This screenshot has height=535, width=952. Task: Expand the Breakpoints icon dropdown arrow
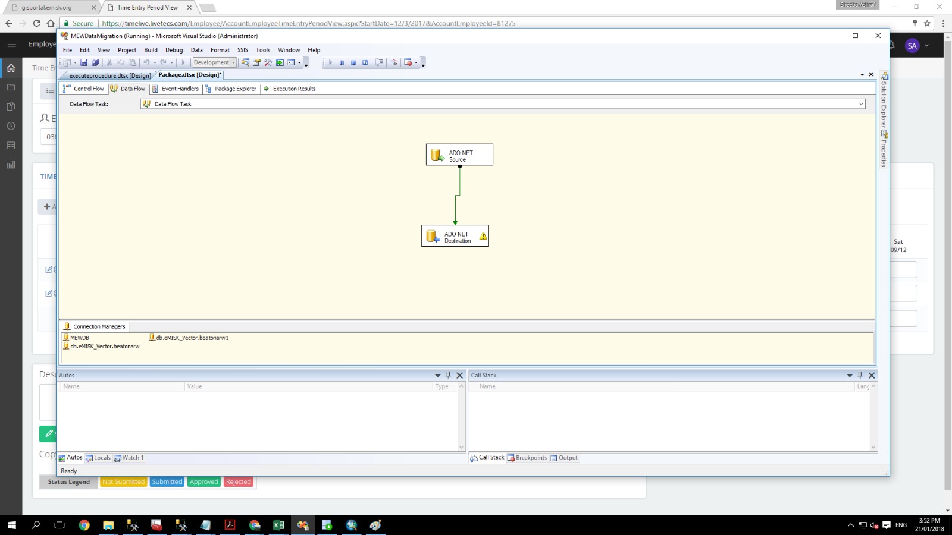point(416,62)
